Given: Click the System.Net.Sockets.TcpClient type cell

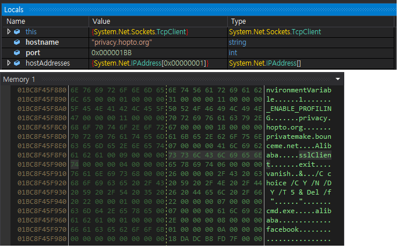Looking at the screenshot, I should (x=275, y=32).
